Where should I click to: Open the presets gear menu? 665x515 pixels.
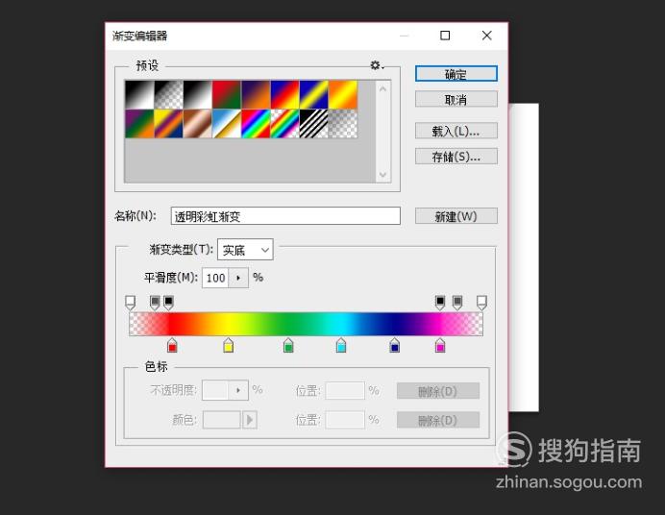coord(377,65)
